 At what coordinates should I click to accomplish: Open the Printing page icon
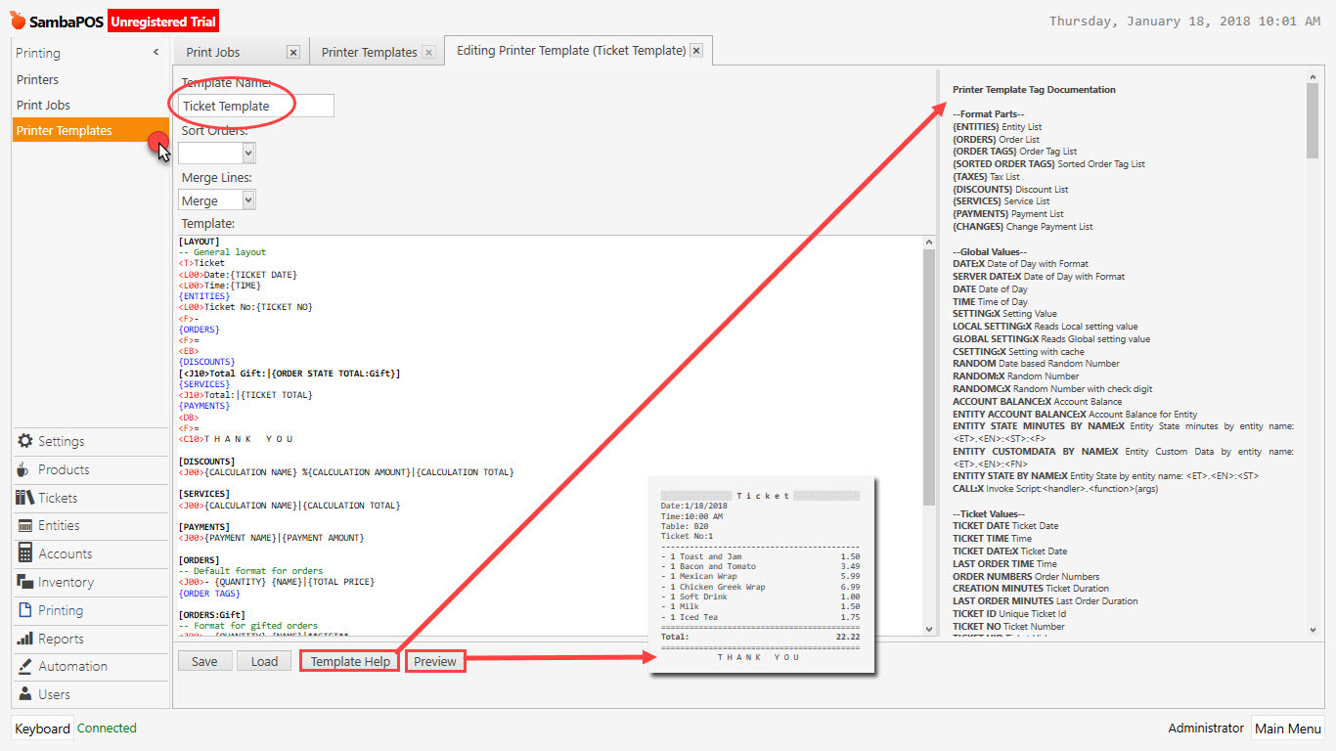(x=24, y=610)
